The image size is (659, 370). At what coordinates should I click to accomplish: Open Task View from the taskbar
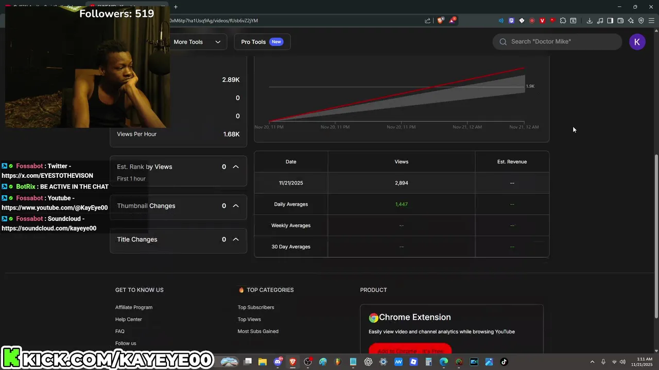click(x=248, y=362)
